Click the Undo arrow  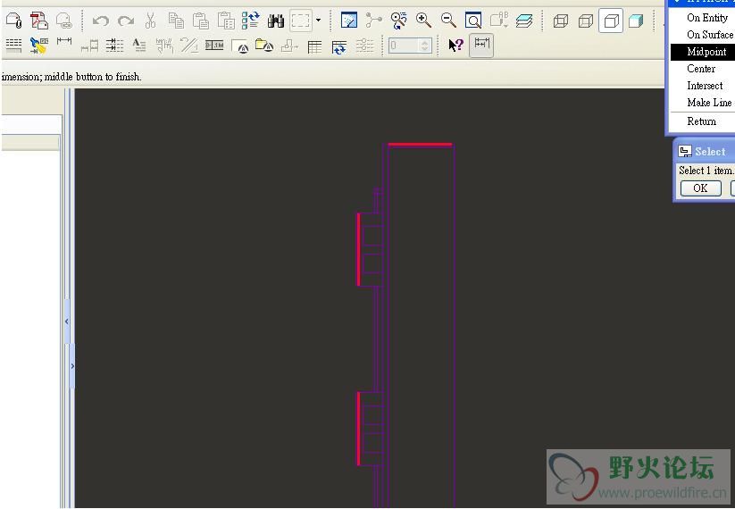[101, 21]
